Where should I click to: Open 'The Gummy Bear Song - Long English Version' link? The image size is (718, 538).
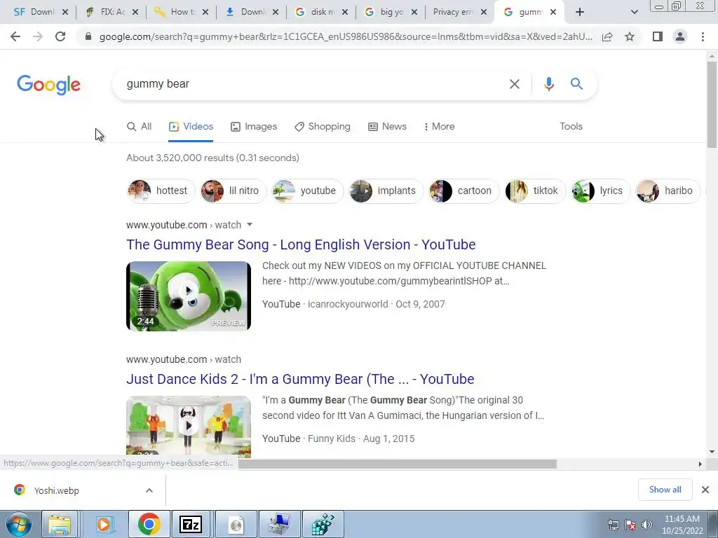pos(301,244)
